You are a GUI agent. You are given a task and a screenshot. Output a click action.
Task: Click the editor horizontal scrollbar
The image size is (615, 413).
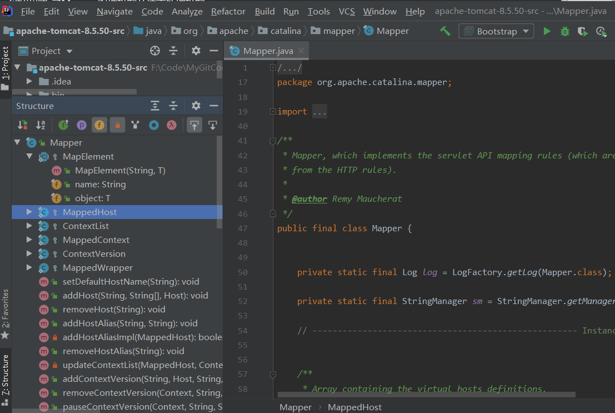click(426, 395)
